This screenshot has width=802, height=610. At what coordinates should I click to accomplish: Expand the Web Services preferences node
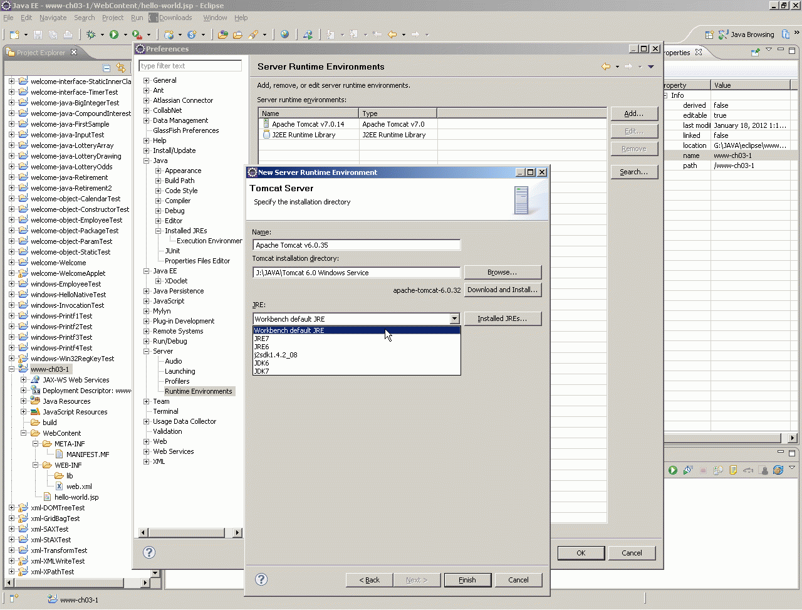click(147, 451)
